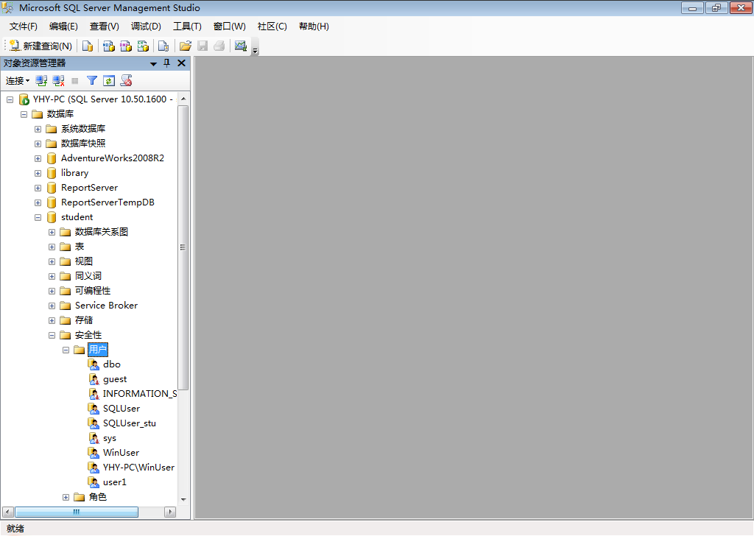Click Analysis Services XMLA Query icon
Viewport: 754px width, 536px height.
click(144, 46)
